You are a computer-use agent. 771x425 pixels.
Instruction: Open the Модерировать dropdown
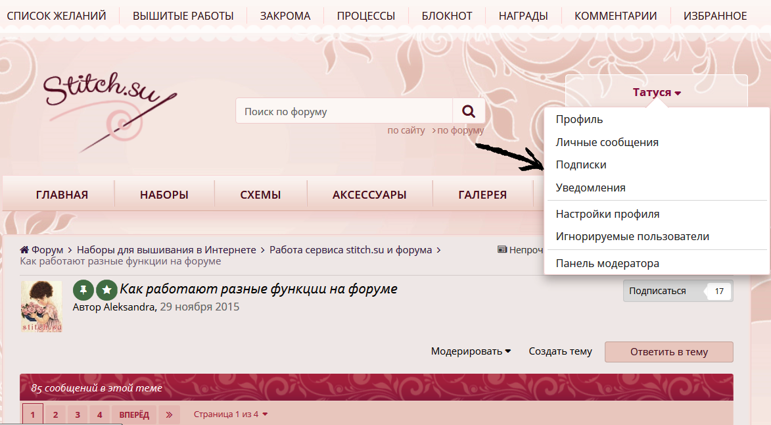pos(471,351)
